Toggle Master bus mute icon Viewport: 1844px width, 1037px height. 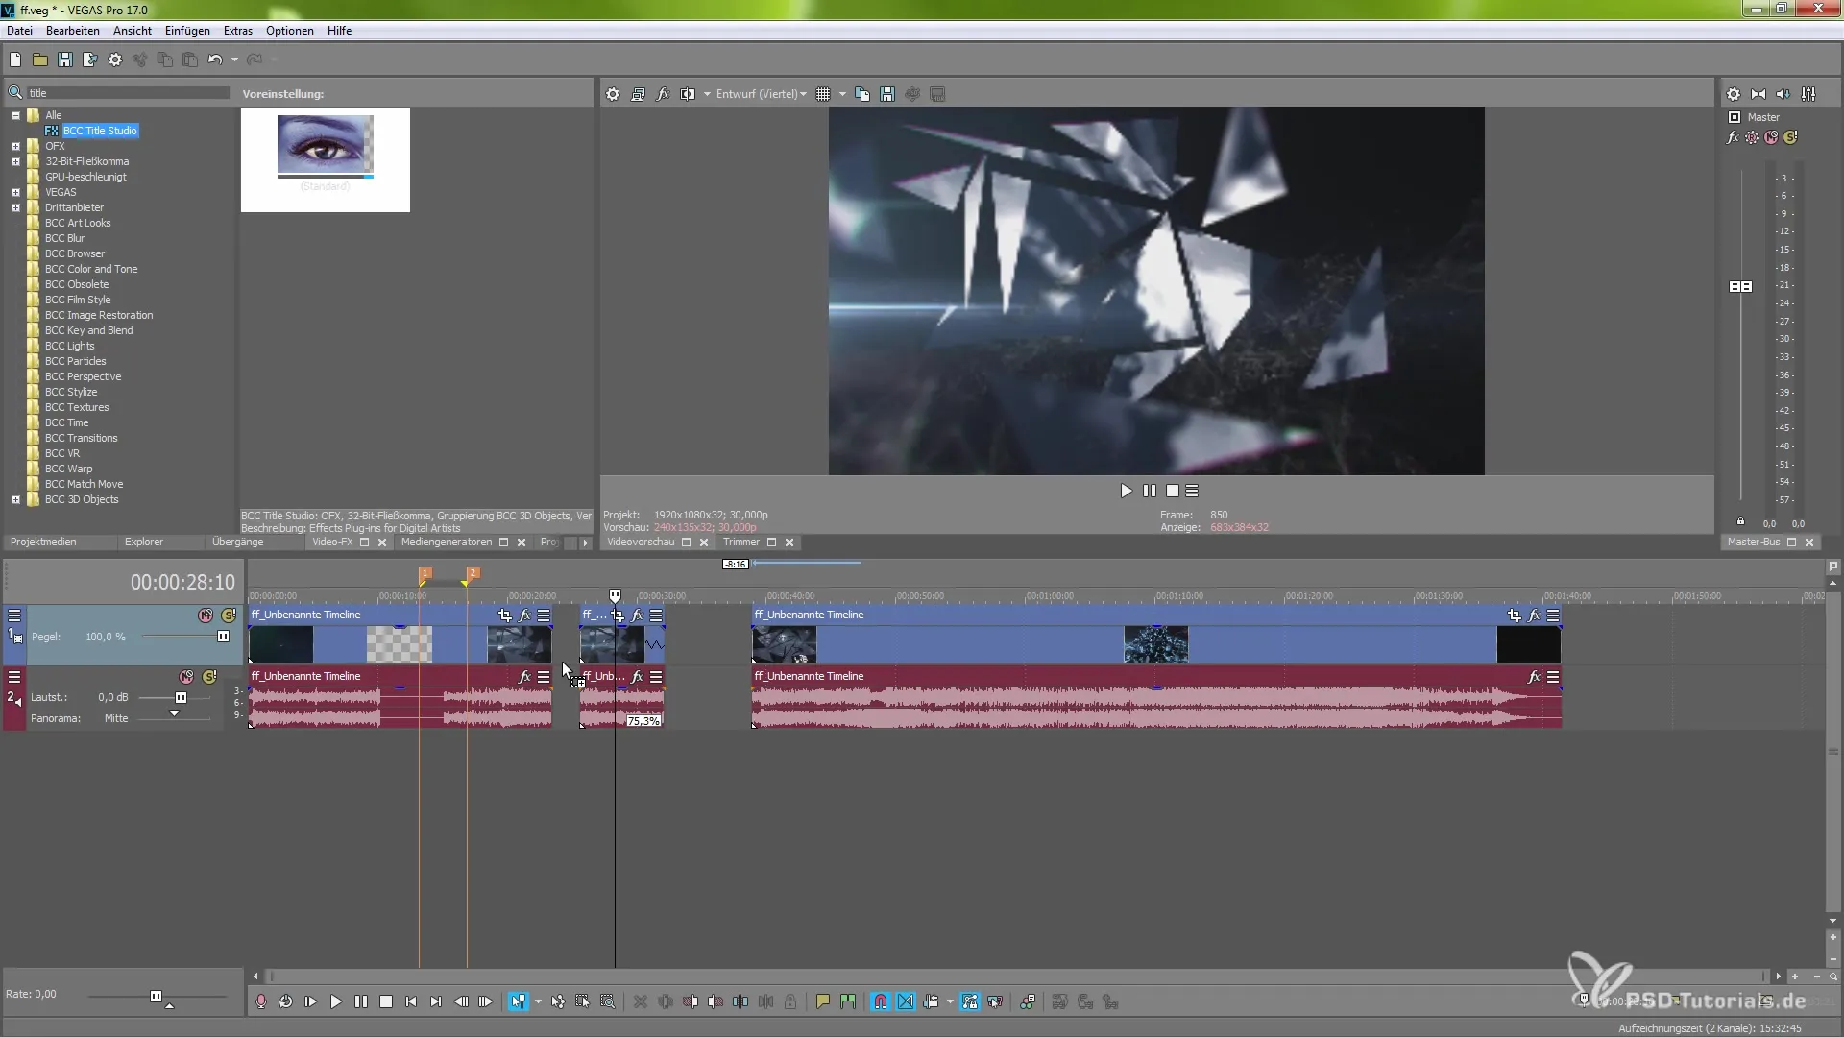[1771, 137]
